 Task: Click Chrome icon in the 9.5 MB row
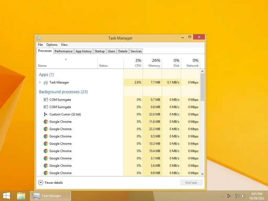click(46, 136)
